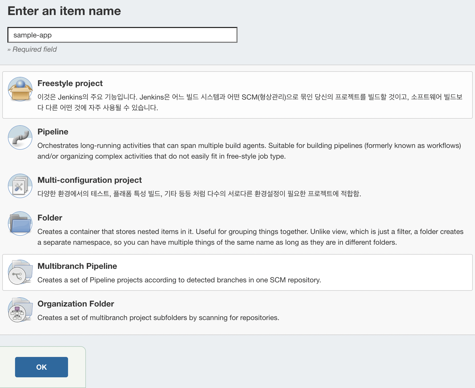Screen dimensions: 475x388
Task: Choose the Folder item type title
Action: [50, 218]
